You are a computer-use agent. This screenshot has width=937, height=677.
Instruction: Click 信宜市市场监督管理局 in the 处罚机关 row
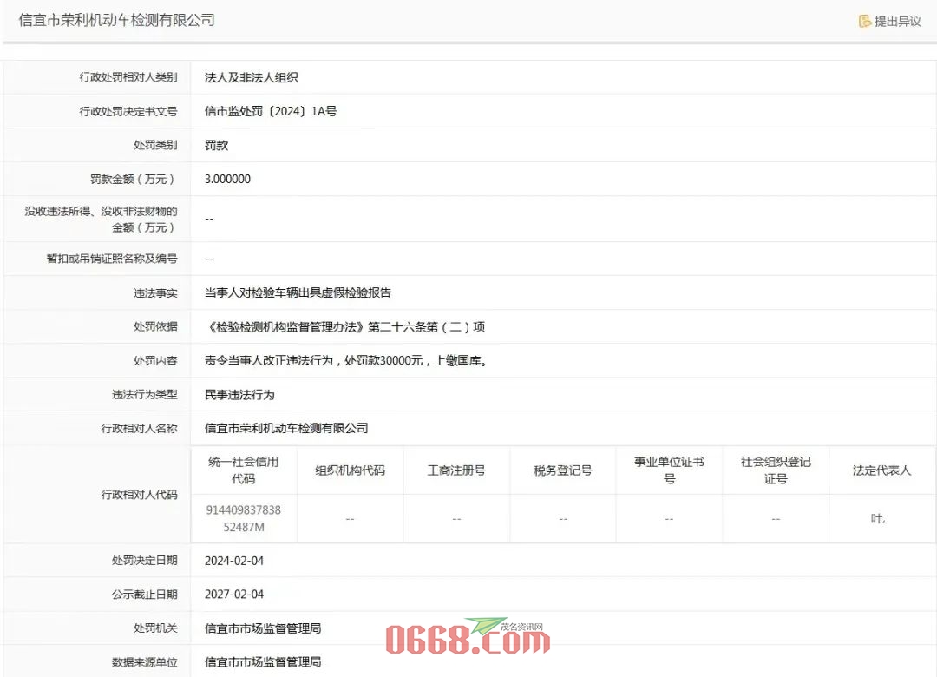[x=263, y=628]
